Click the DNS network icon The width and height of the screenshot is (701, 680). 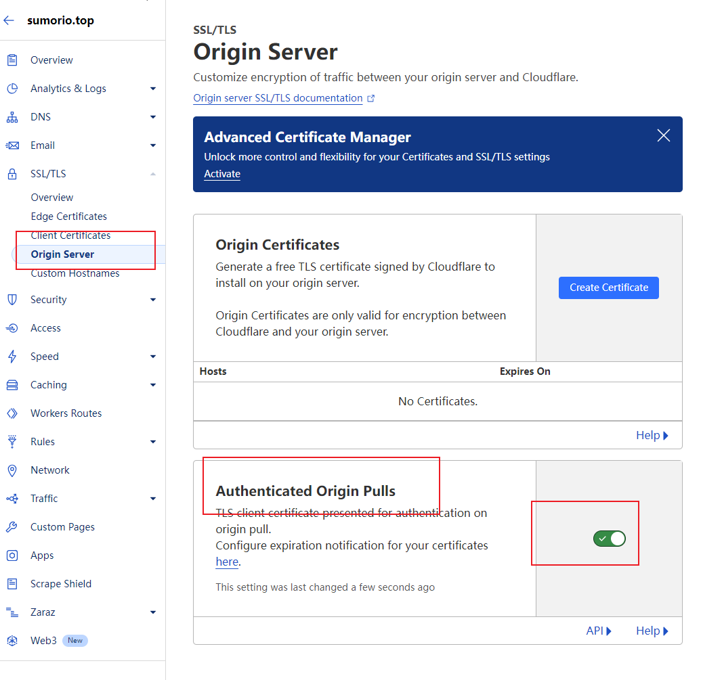pyautogui.click(x=12, y=117)
